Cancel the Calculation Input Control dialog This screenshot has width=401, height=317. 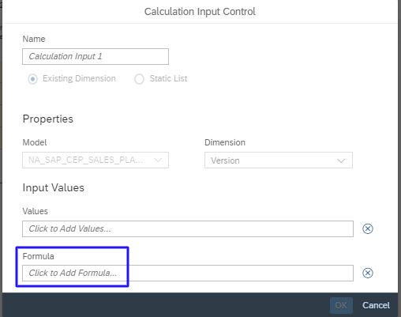click(376, 305)
